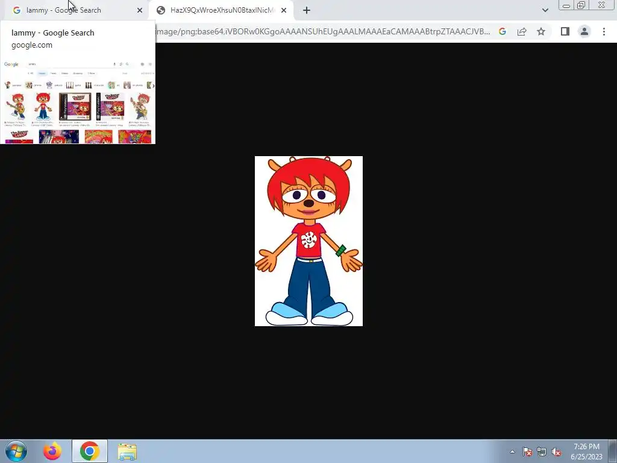This screenshot has height=463, width=617.
Task: Open the Chrome side panel
Action: (565, 31)
